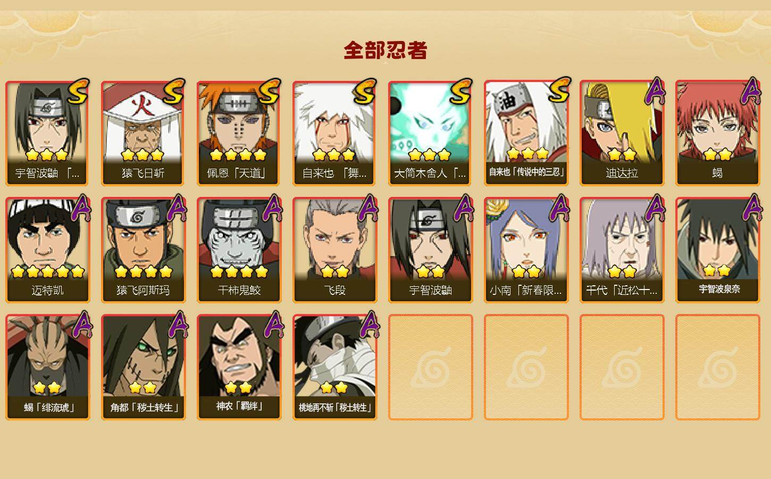The image size is (771, 479).
Task: Select the 角都「秽土转生」 card
Action: 143,367
